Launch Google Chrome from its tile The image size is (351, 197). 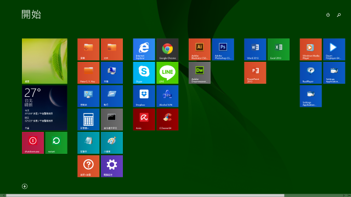[167, 49]
